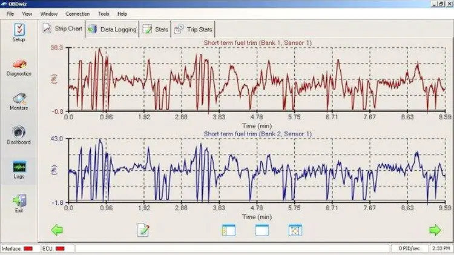Click the notepad edit icon below charts

(x=143, y=230)
